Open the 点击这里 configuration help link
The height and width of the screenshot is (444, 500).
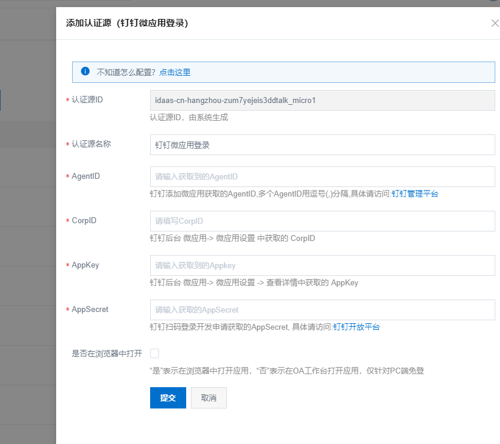(175, 72)
